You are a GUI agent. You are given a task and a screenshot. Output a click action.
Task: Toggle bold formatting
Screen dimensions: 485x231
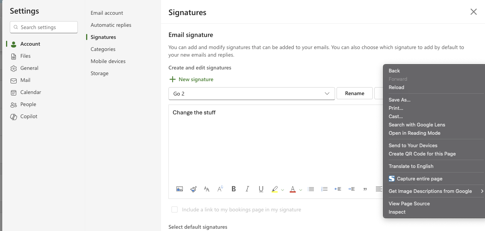click(234, 189)
